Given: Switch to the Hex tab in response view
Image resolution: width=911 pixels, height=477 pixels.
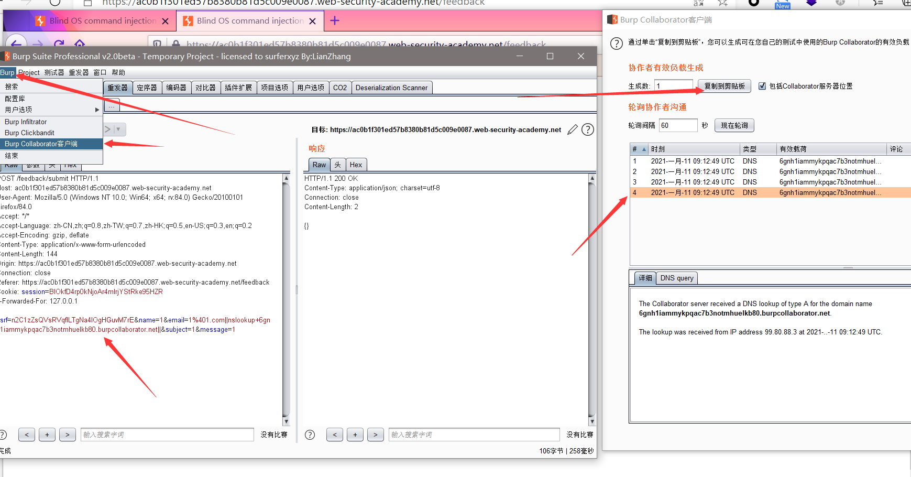Looking at the screenshot, I should tap(356, 164).
